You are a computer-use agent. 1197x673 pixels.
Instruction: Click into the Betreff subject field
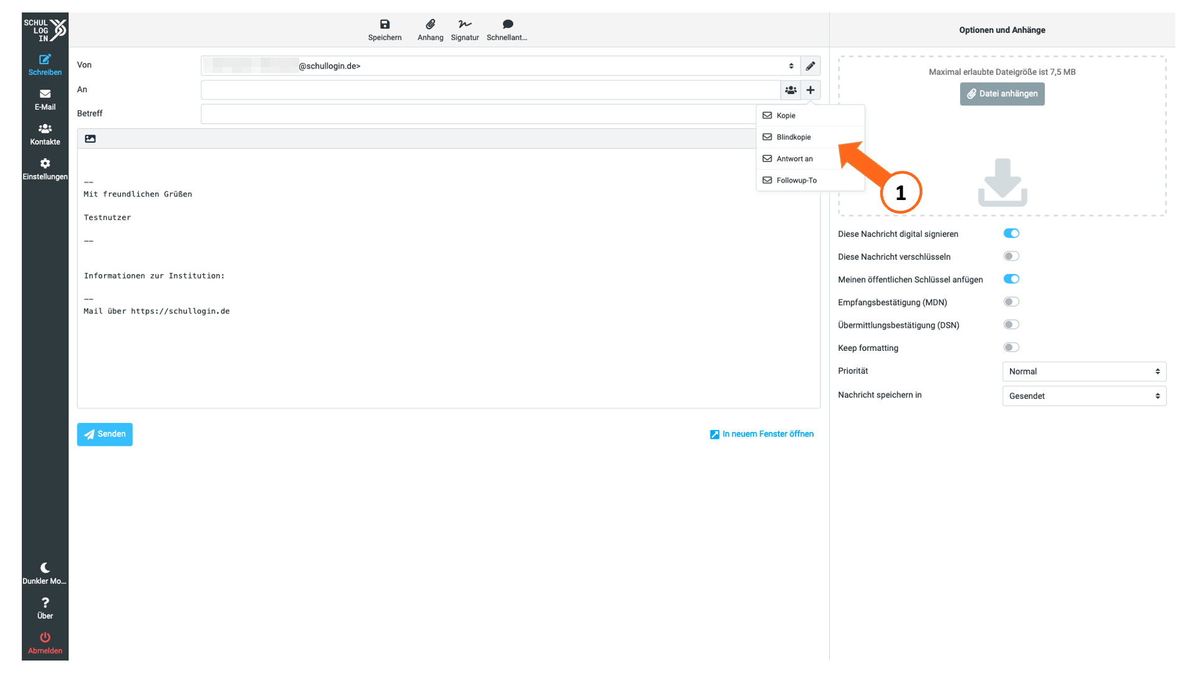pos(478,114)
